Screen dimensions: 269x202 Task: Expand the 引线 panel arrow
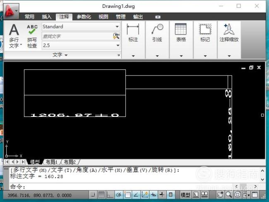click(157, 56)
